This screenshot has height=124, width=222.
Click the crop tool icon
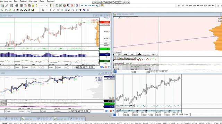click(x=68, y=6)
